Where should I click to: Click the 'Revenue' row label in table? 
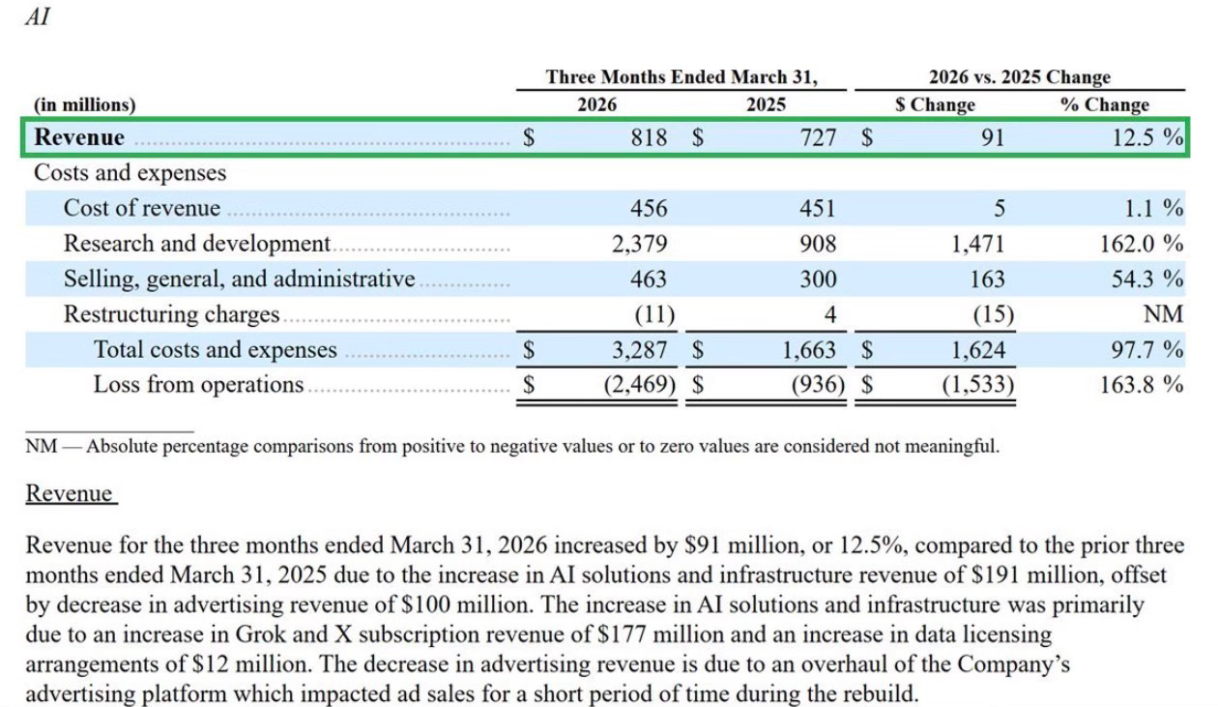tap(79, 137)
